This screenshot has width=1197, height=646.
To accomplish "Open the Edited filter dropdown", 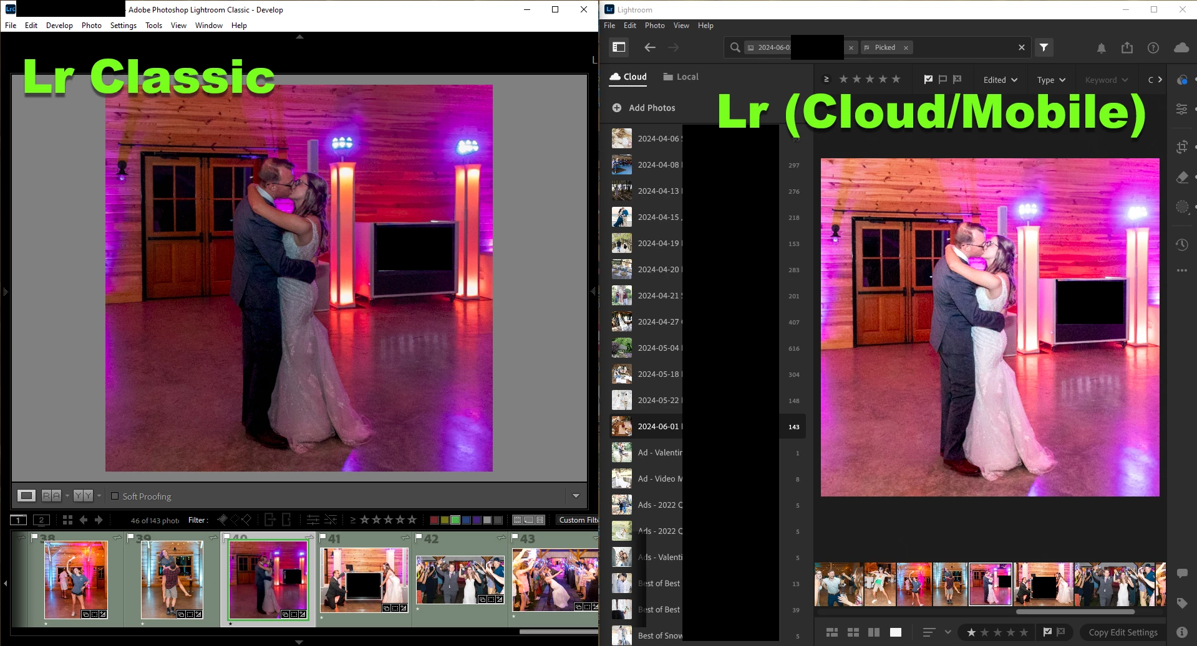I will tap(1000, 80).
